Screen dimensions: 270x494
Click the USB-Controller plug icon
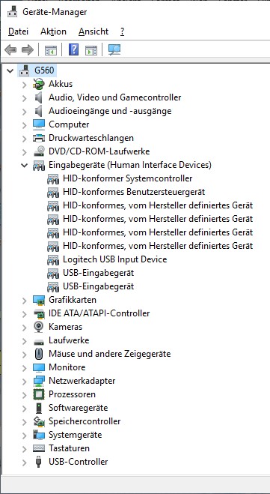point(39,462)
